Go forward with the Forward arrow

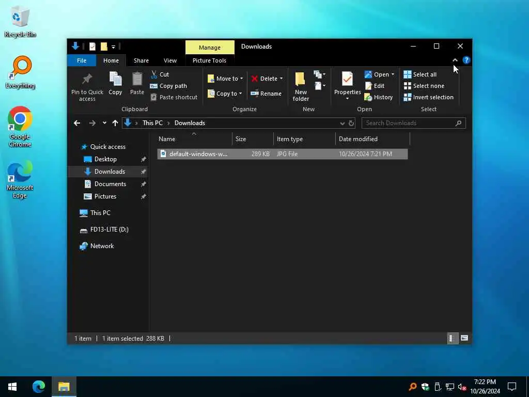pyautogui.click(x=92, y=123)
